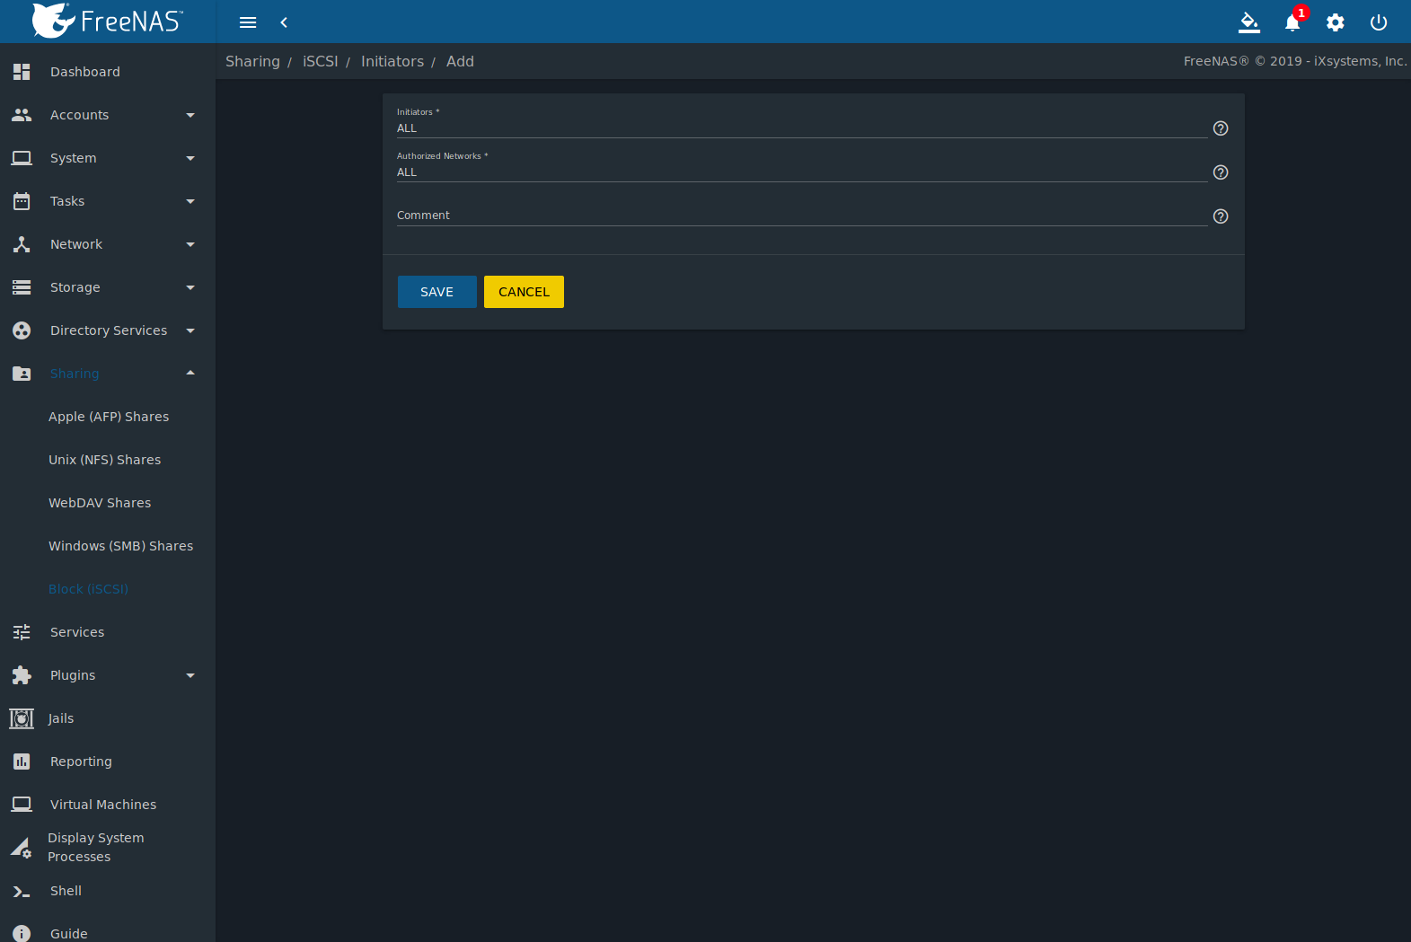
Task: Toggle the hamburger sidebar menu
Action: coord(248,22)
